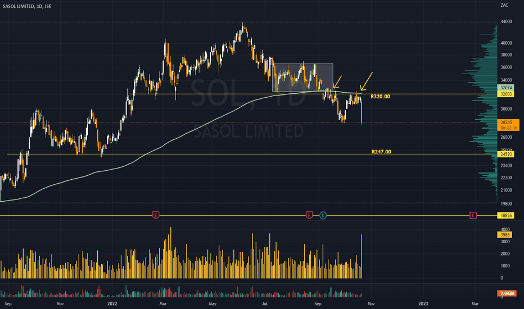Screen dimensions: 524x309
Task: Select the R320.00 text annotation
Action: pyautogui.click(x=380, y=97)
